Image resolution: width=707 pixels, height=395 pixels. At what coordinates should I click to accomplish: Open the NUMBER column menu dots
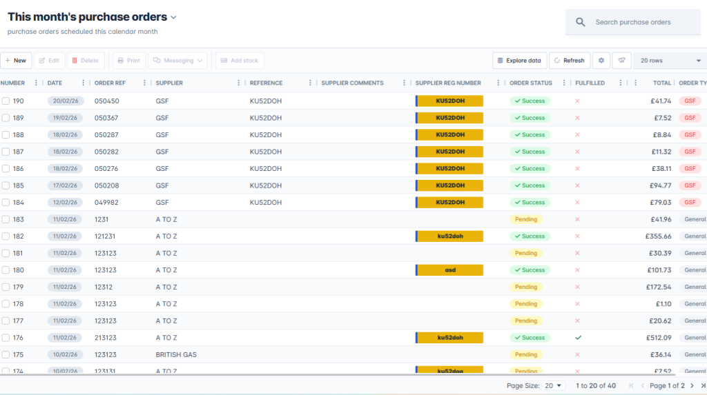pyautogui.click(x=36, y=83)
